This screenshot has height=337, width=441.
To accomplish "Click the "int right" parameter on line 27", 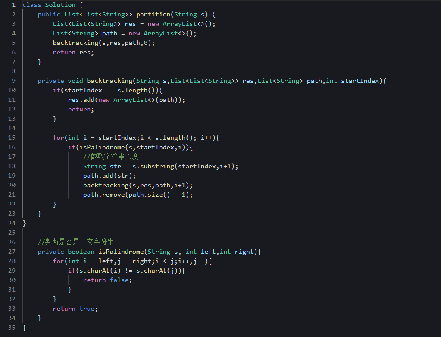I will (x=237, y=252).
